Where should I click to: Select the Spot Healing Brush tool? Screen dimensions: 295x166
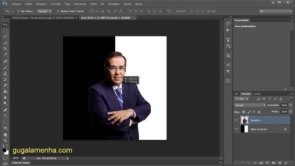[x=5, y=61]
